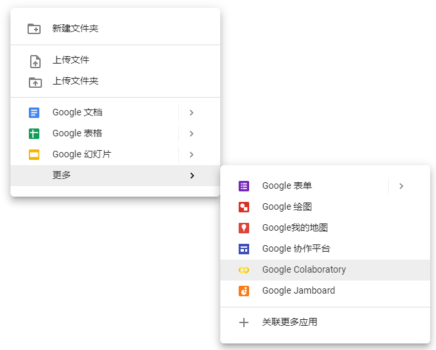The height and width of the screenshot is (350, 436).
Task: Expand the Google 文档 submenu arrow
Action: pos(191,113)
